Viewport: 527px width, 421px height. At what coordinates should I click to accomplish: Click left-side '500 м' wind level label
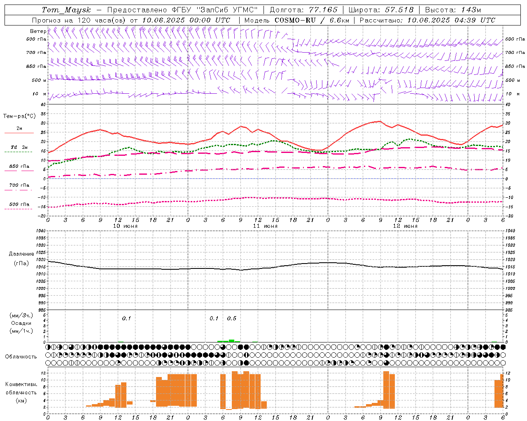[39, 80]
